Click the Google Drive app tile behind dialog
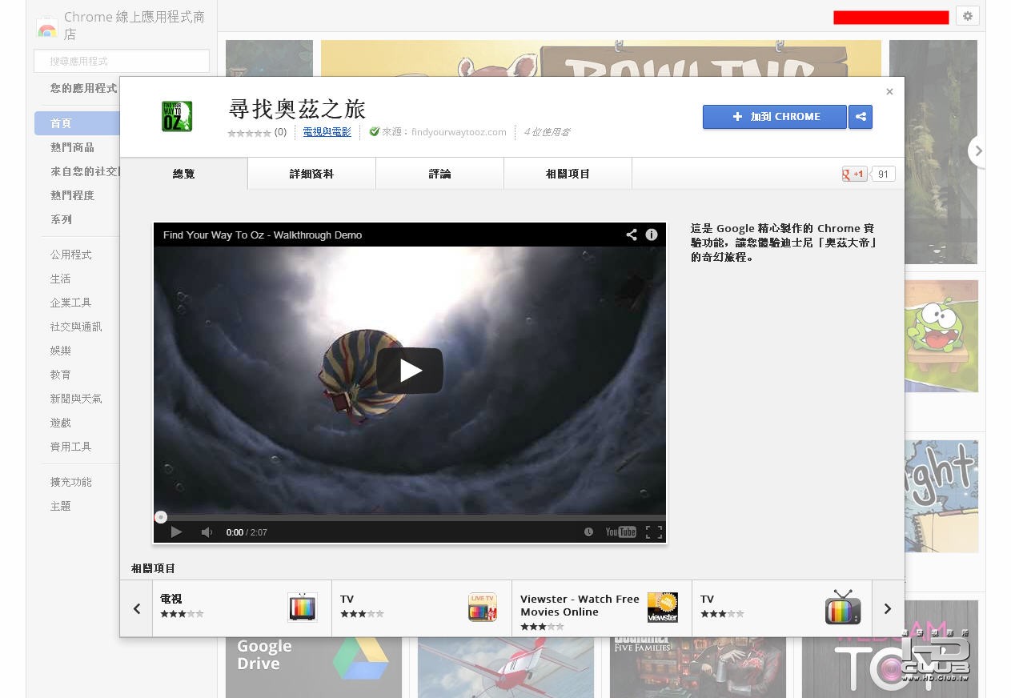This screenshot has height=698, width=1011. [313, 668]
